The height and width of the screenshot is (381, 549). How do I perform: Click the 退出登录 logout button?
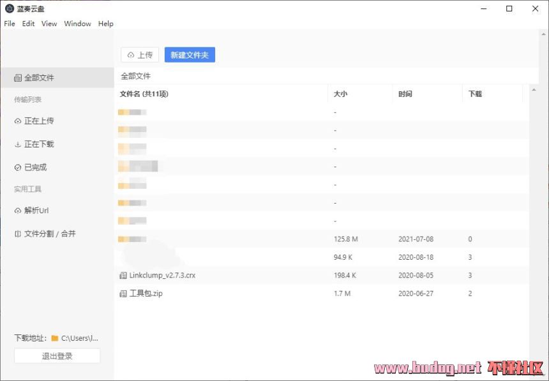57,356
